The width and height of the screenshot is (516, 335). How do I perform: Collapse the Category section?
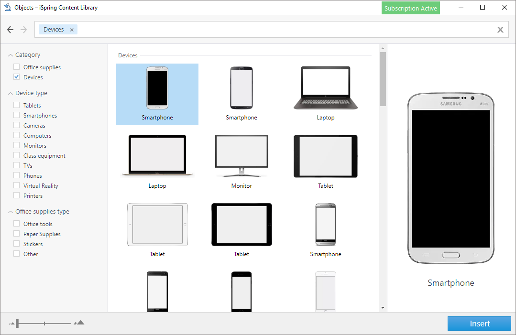click(x=11, y=55)
